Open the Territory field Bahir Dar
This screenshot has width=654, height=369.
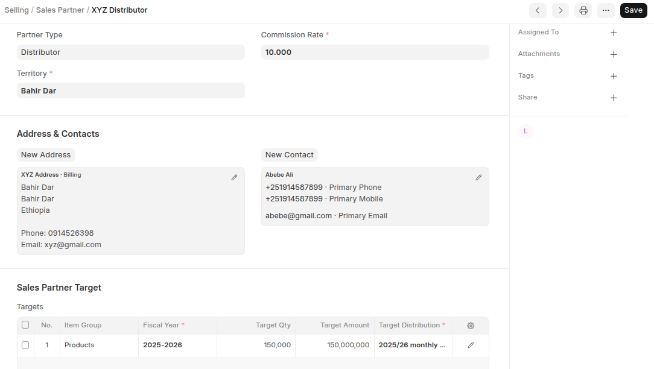130,91
